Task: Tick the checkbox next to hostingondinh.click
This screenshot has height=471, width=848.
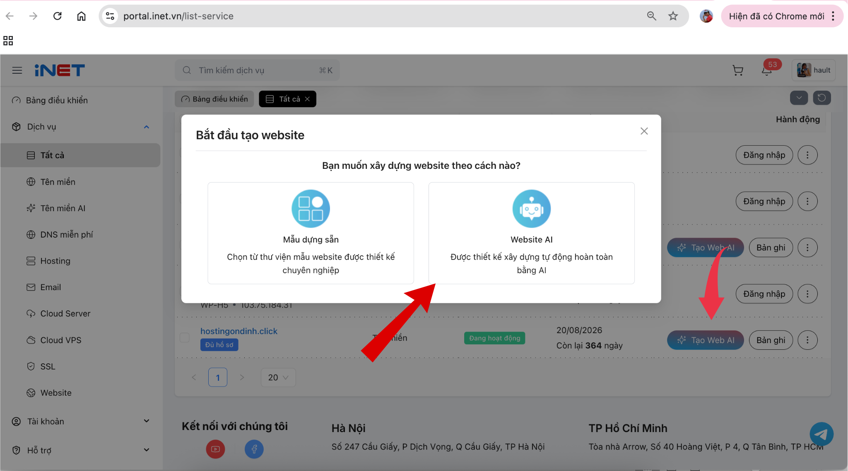Action: coord(185,338)
